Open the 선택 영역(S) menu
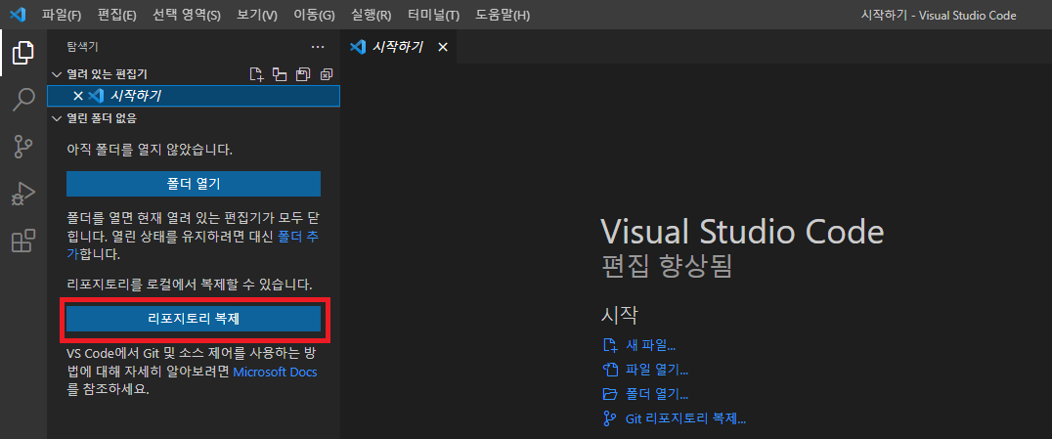 (x=187, y=15)
